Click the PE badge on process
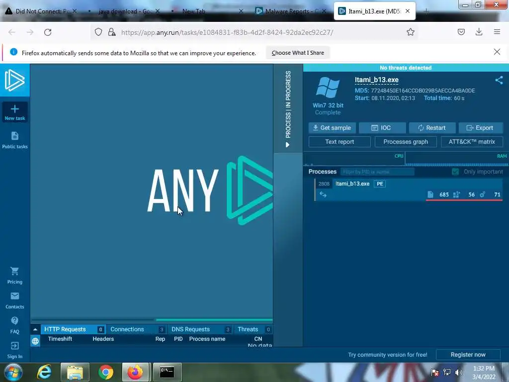The height and width of the screenshot is (382, 509). click(380, 184)
